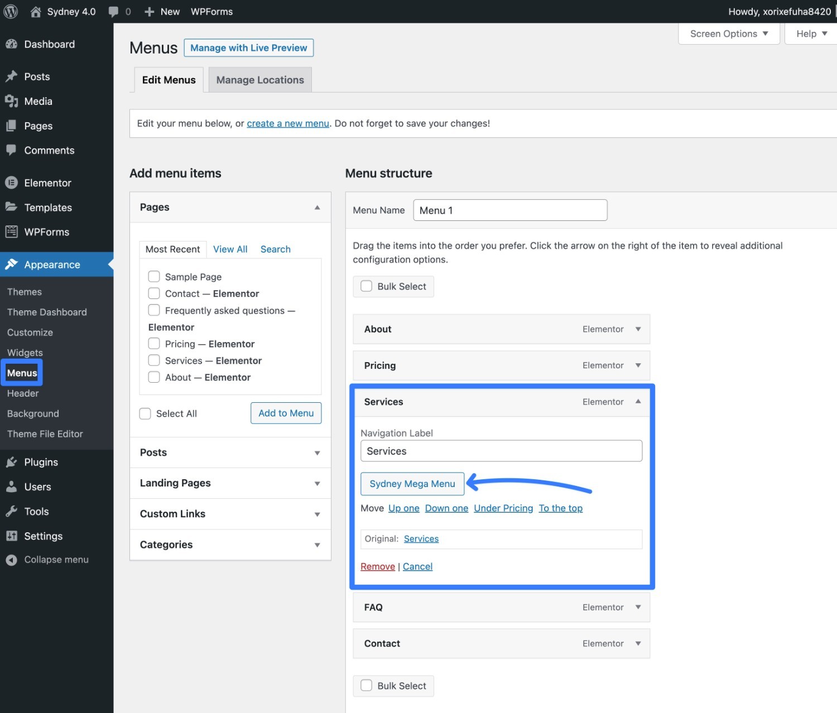This screenshot has width=837, height=713.
Task: Click the Comments speech bubble sidebar icon
Action: (11, 150)
